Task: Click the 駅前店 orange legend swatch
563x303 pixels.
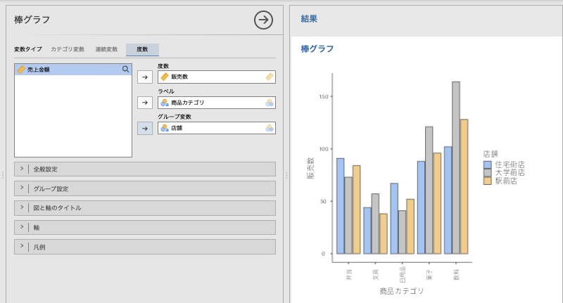Action: click(487, 181)
